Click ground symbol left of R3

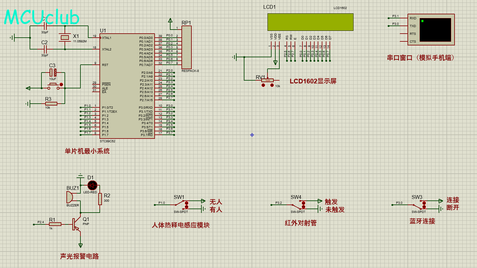(28, 104)
